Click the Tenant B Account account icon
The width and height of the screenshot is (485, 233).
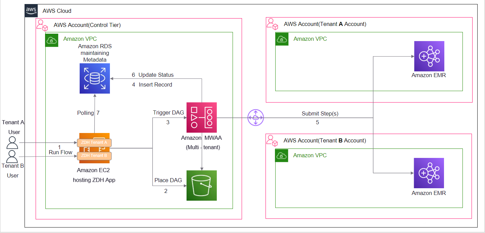pyautogui.click(x=272, y=140)
